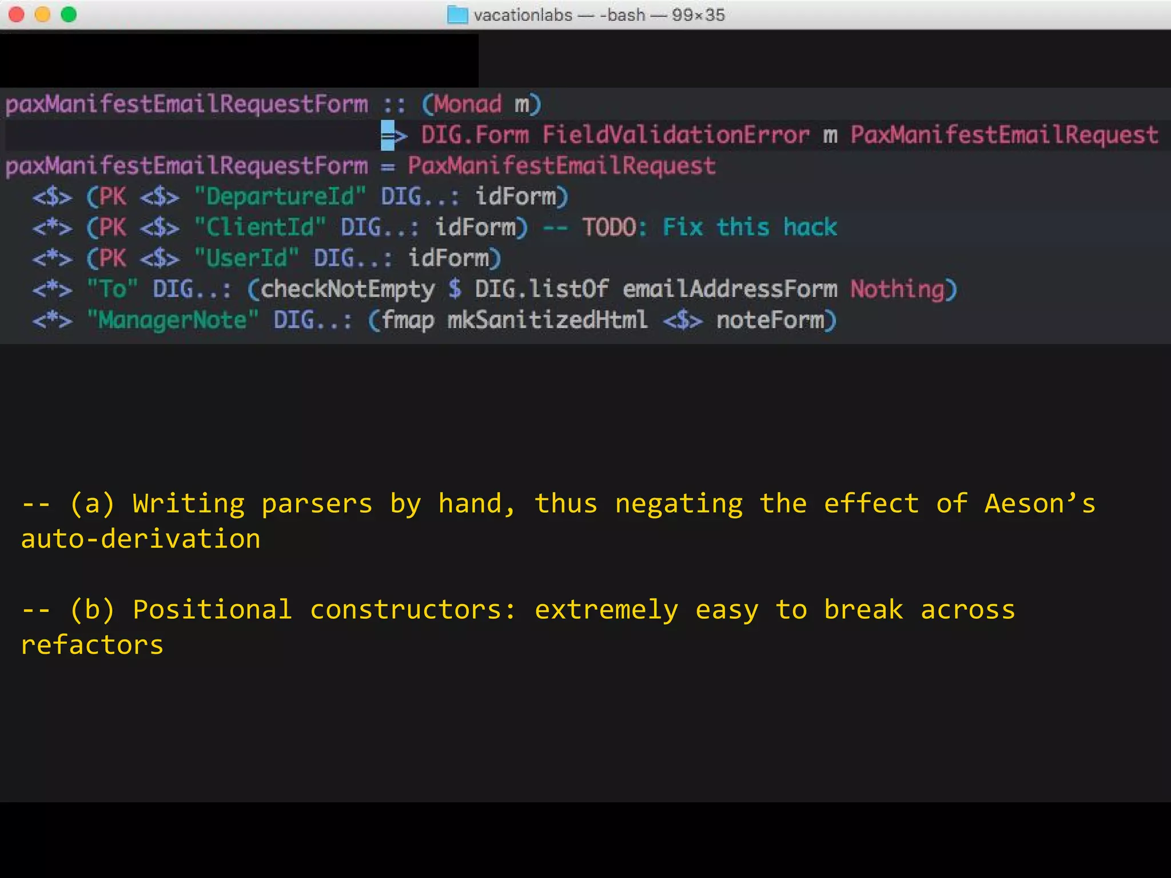Click 'Positional constructors:' in comment (b)
The height and width of the screenshot is (878, 1171).
tap(325, 610)
